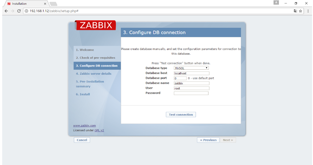
Task: Go to Previous setup step
Action: point(208,140)
